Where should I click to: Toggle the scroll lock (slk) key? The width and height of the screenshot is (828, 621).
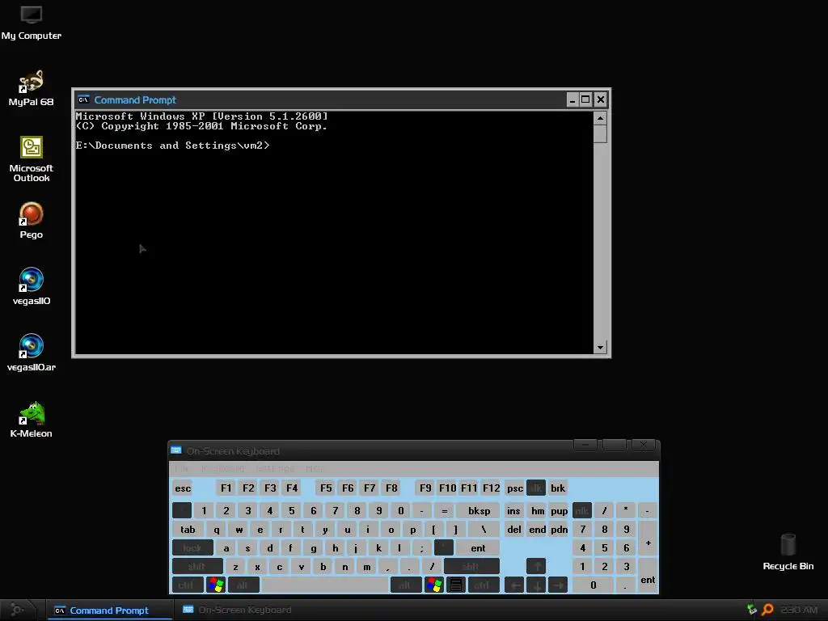[x=536, y=488]
